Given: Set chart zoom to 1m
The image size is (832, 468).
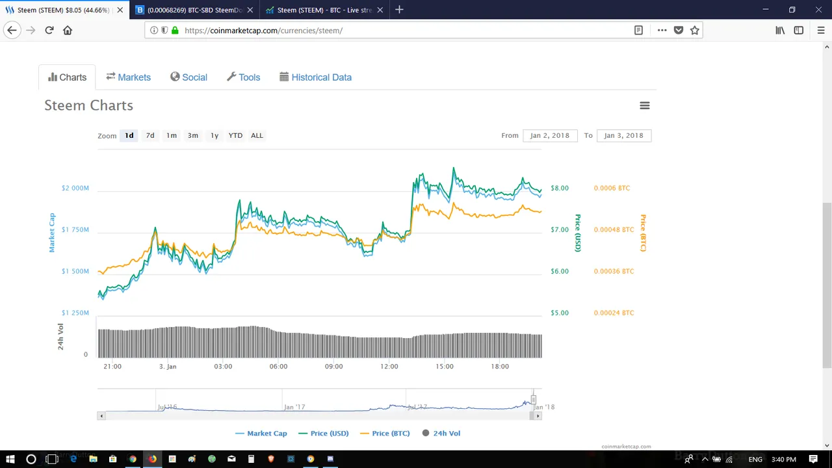Looking at the screenshot, I should [x=172, y=135].
